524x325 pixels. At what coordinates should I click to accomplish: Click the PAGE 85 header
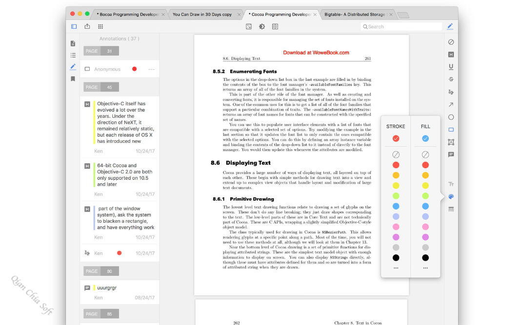(101, 314)
